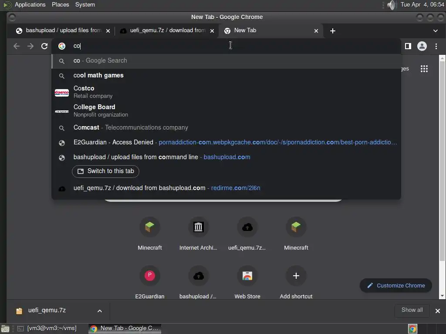Open the Applications menu

(x=30, y=4)
